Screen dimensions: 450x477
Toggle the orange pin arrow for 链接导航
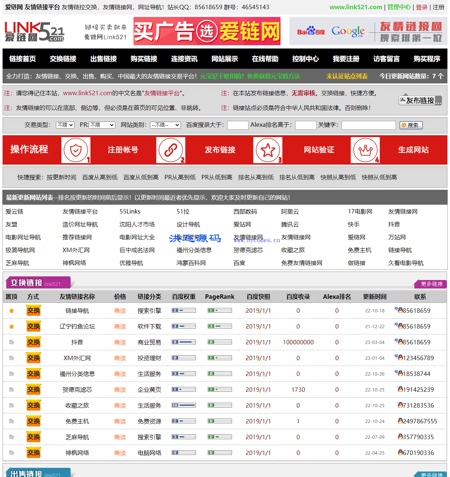(x=11, y=310)
